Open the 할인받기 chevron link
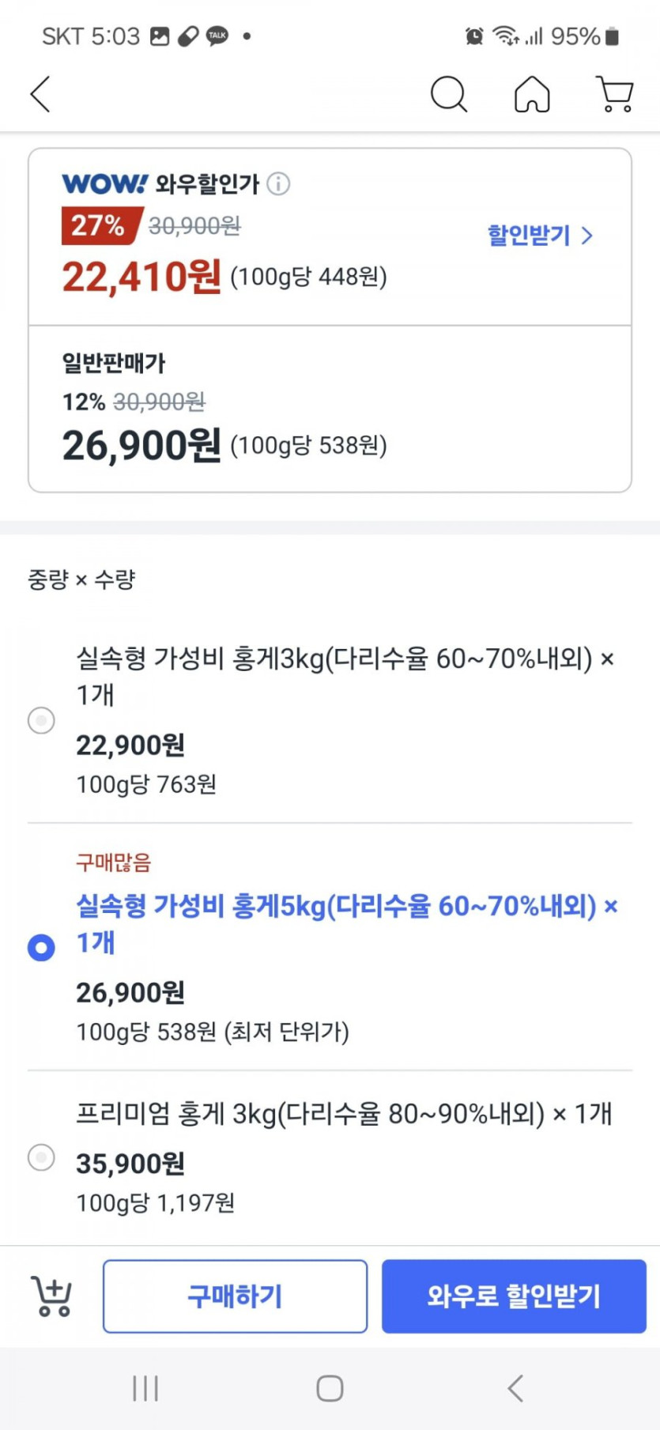The width and height of the screenshot is (660, 1430). pyautogui.click(x=540, y=236)
